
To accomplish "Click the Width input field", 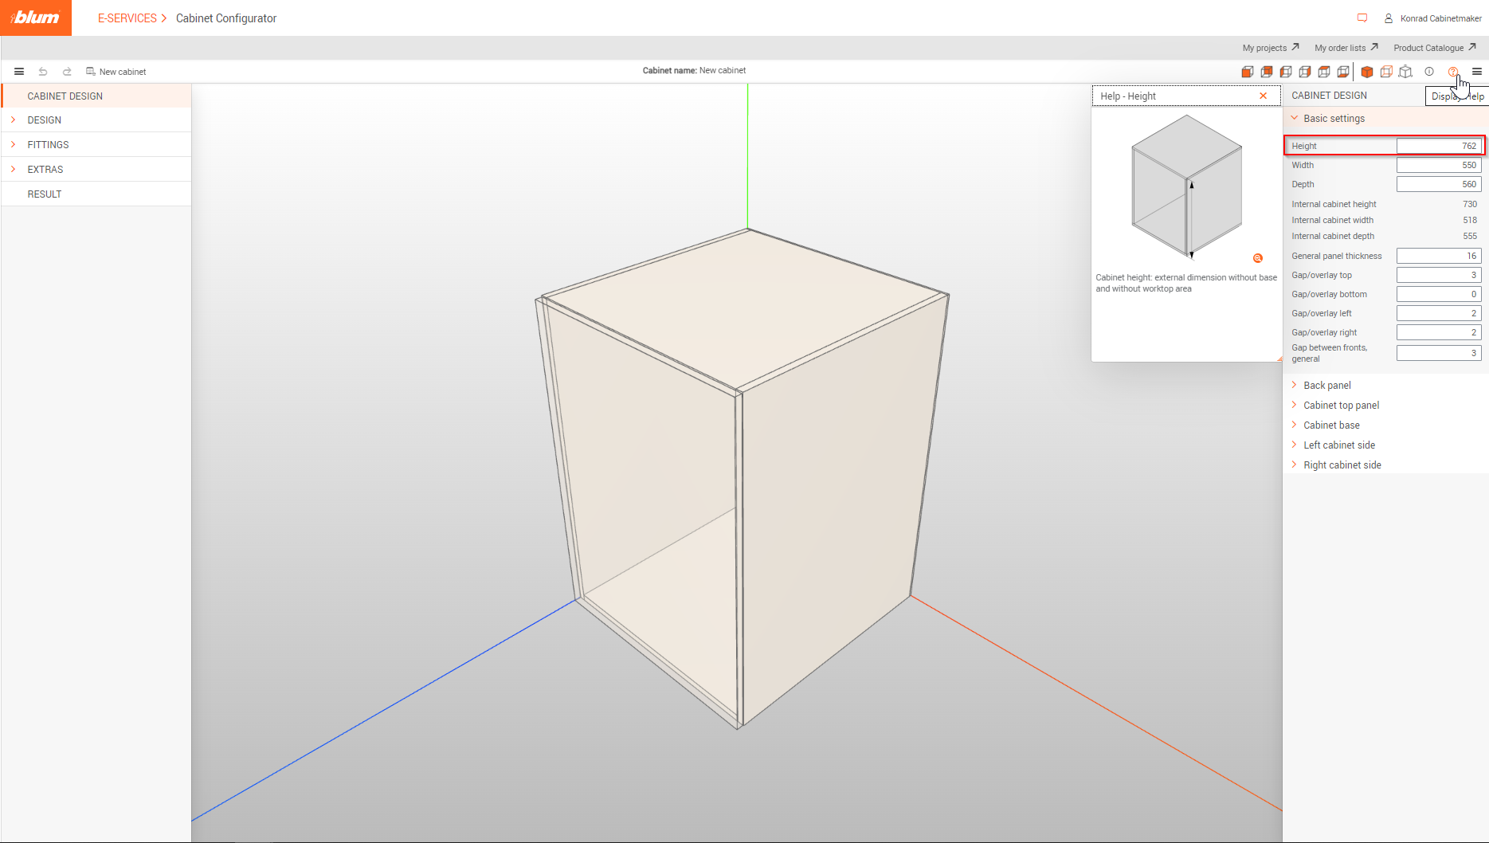I will click(x=1438, y=166).
